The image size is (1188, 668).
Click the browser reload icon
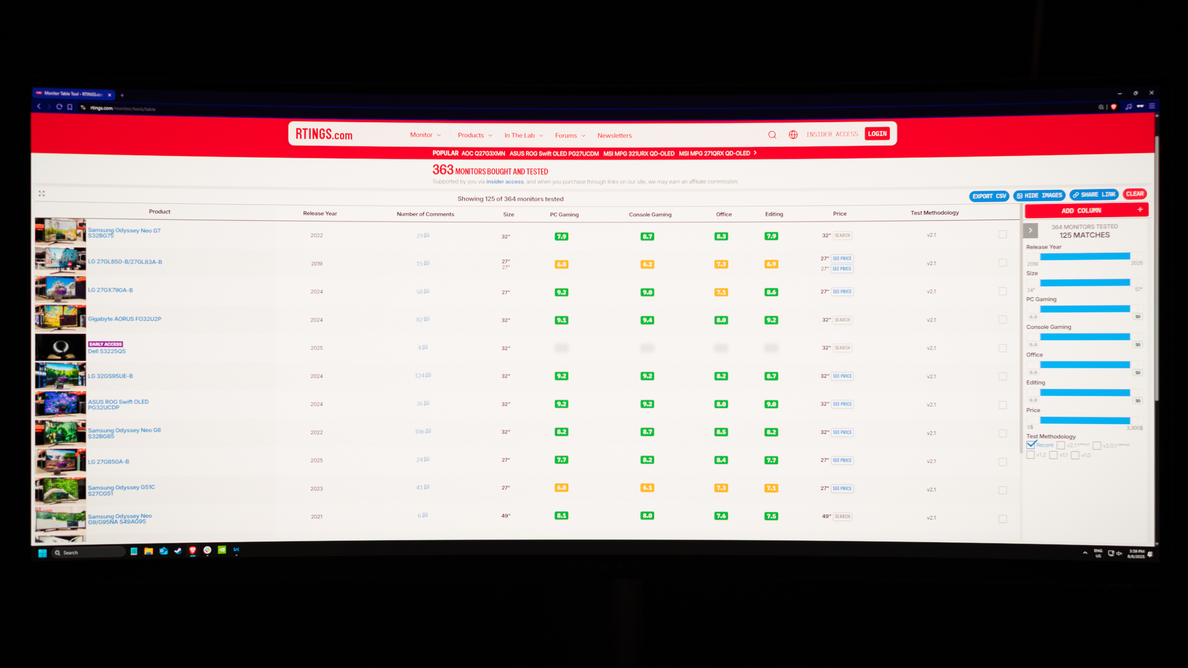59,107
